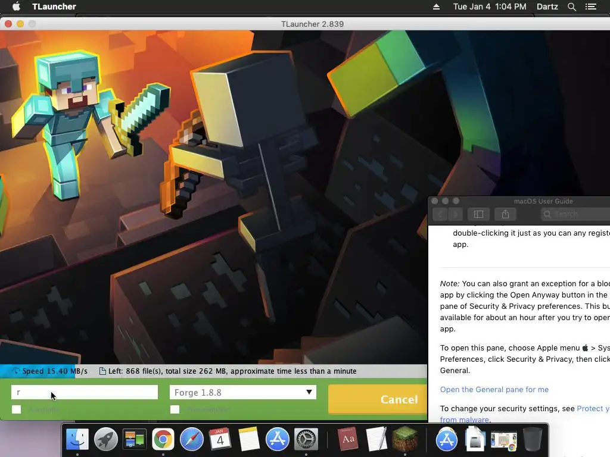Open the Dictionary app in Dock
The height and width of the screenshot is (457, 610).
click(x=347, y=439)
